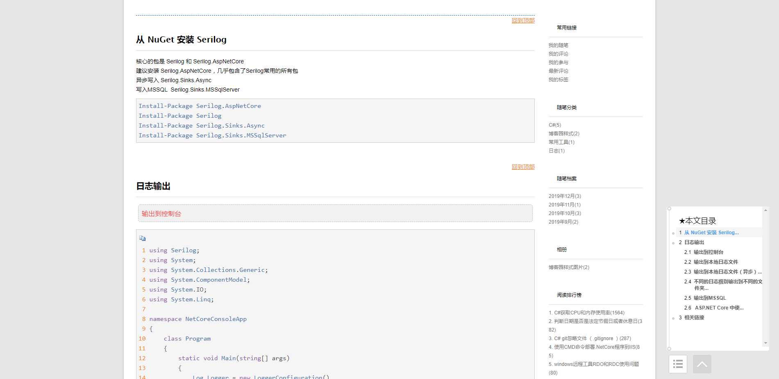Click code line using System.Collections.Generic;
Viewport: 779px width, 379px height.
tap(209, 270)
